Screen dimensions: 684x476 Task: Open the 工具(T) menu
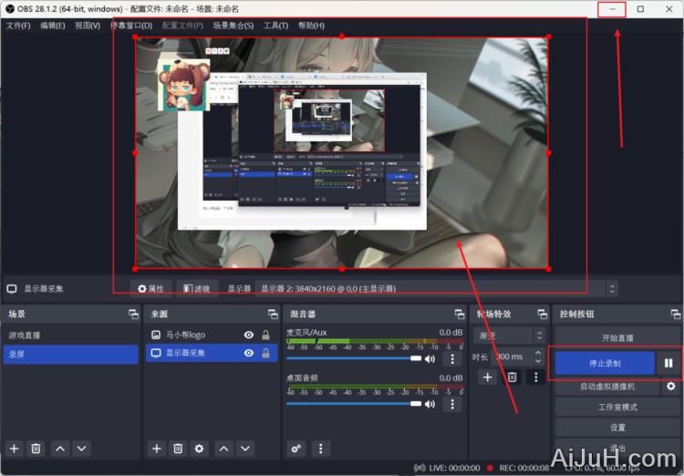tap(275, 26)
